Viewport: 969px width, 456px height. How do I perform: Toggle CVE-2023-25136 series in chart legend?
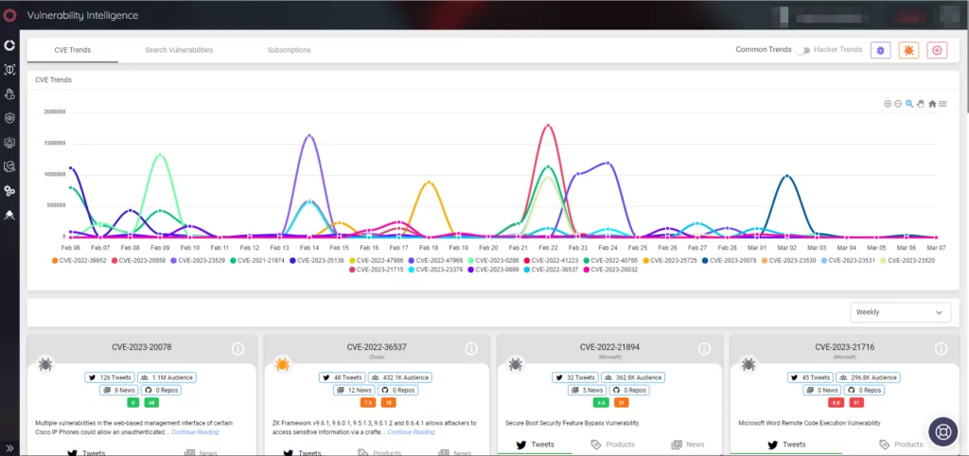click(317, 260)
